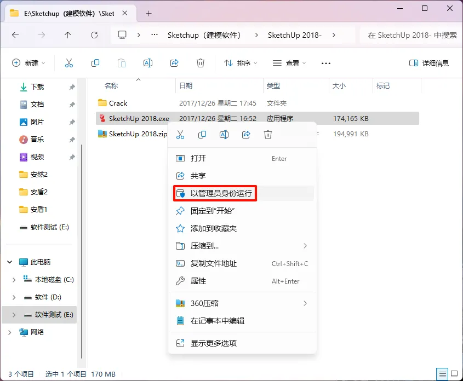Click Sketchup（建模软件）breadcrumb
This screenshot has height=381, width=463.
(204, 35)
